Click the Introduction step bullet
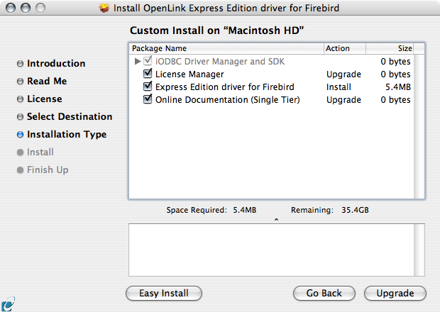The height and width of the screenshot is (312, 440). coord(20,64)
